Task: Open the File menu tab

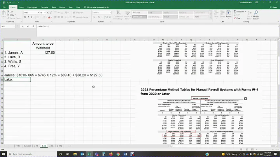Action: coord(4,7)
